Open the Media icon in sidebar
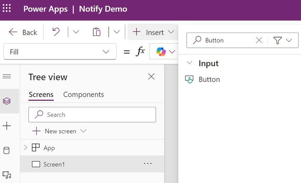Viewport: 301px width, 183px height. tap(7, 175)
